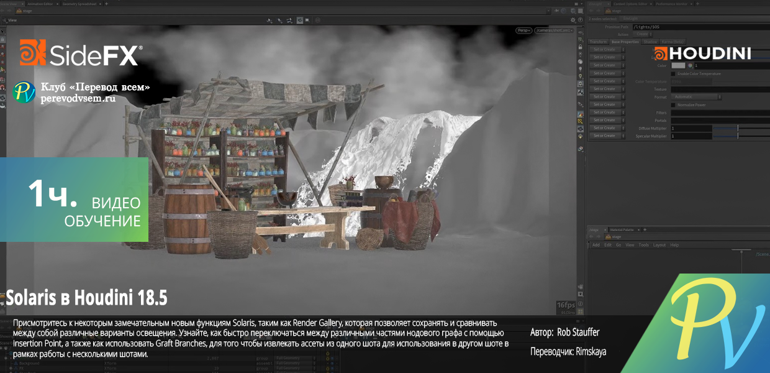Open the Action dropdown set to Create
This screenshot has height=373, width=770.
[x=643, y=34]
